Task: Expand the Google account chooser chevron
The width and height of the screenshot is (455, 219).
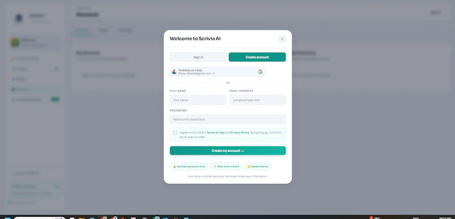Action: point(214,74)
